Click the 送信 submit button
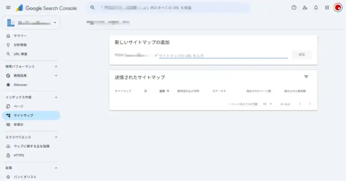 coord(302,54)
